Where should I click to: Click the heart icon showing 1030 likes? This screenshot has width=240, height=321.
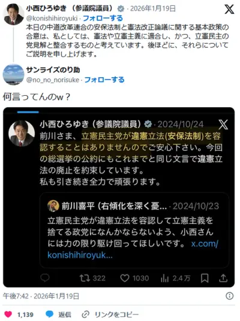[x=125, y=278]
